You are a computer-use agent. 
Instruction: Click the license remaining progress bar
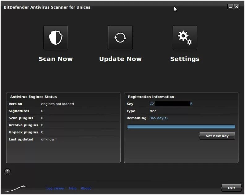pyautogui.click(x=181, y=127)
